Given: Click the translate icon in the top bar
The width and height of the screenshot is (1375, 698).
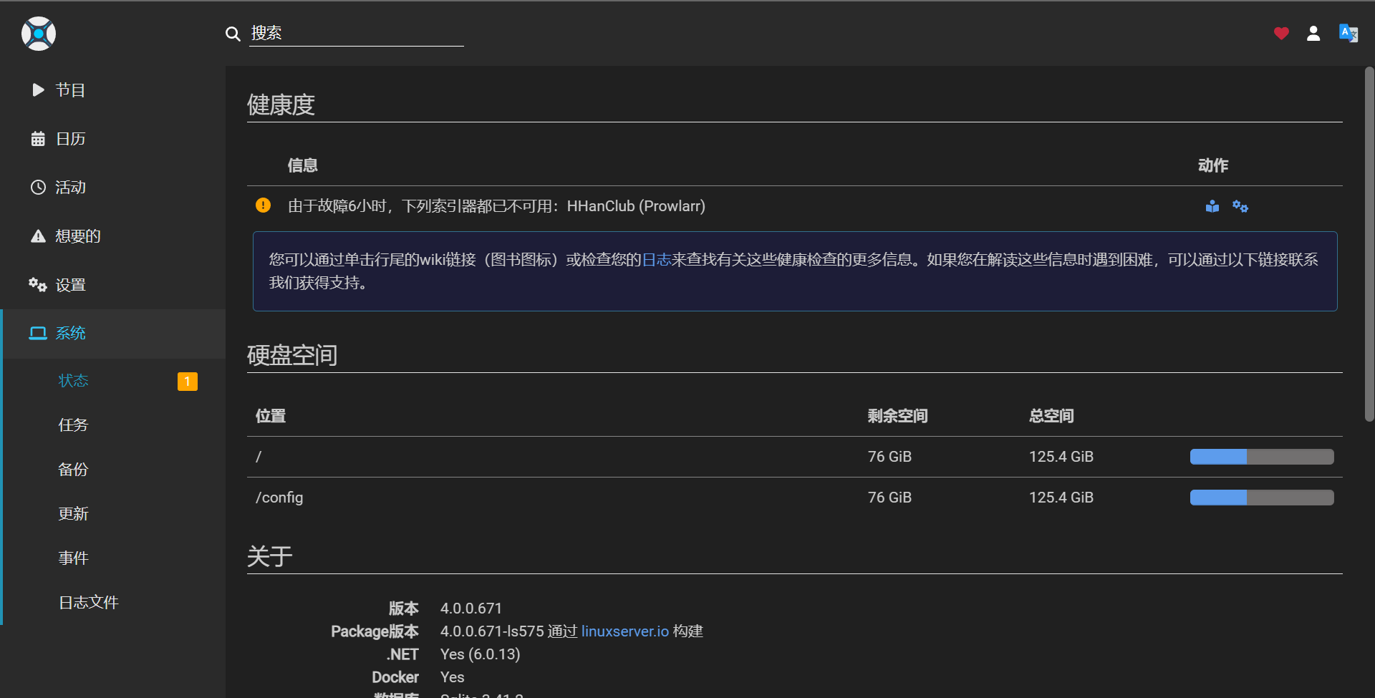Looking at the screenshot, I should point(1349,34).
